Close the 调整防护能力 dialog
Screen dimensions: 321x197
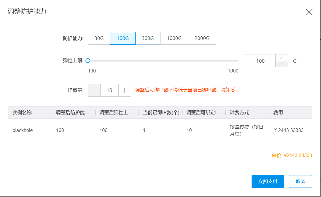tap(309, 12)
